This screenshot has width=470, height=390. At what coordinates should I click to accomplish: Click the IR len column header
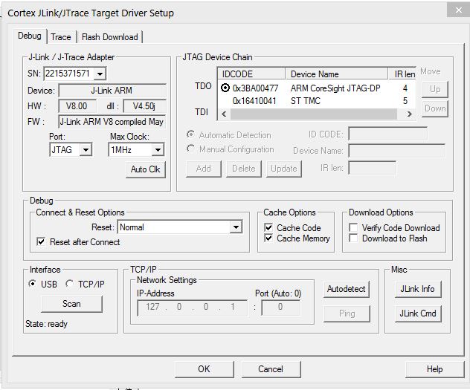[x=402, y=74]
